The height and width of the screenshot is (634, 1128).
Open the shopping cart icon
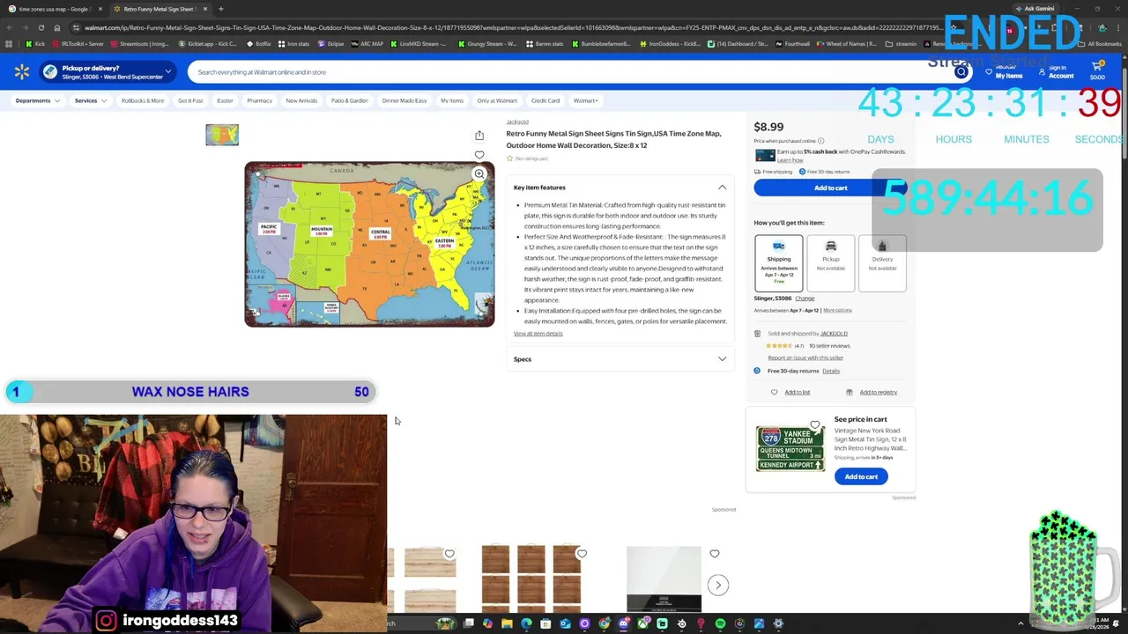tap(1097, 70)
